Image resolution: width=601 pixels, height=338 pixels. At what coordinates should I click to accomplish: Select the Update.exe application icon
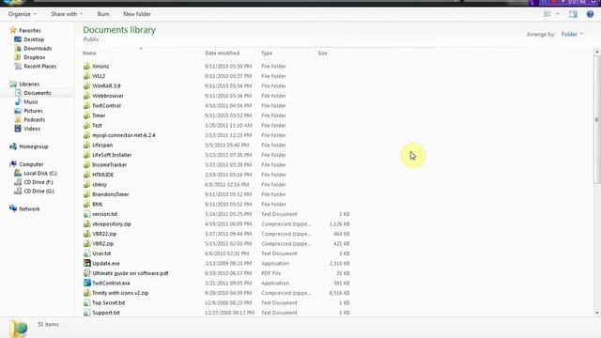click(87, 263)
